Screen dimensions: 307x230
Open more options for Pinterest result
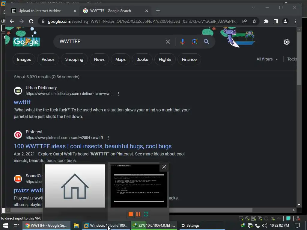click(x=108, y=138)
